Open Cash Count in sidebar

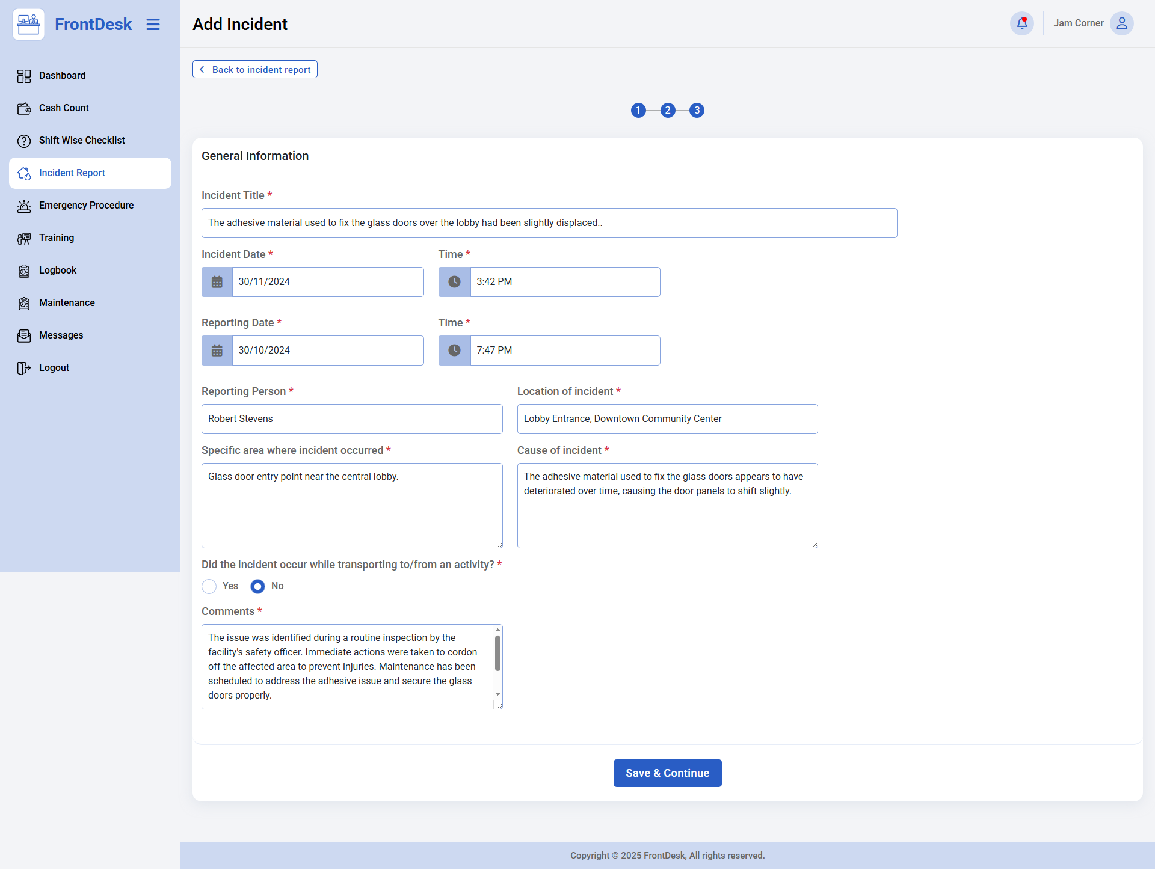(64, 108)
